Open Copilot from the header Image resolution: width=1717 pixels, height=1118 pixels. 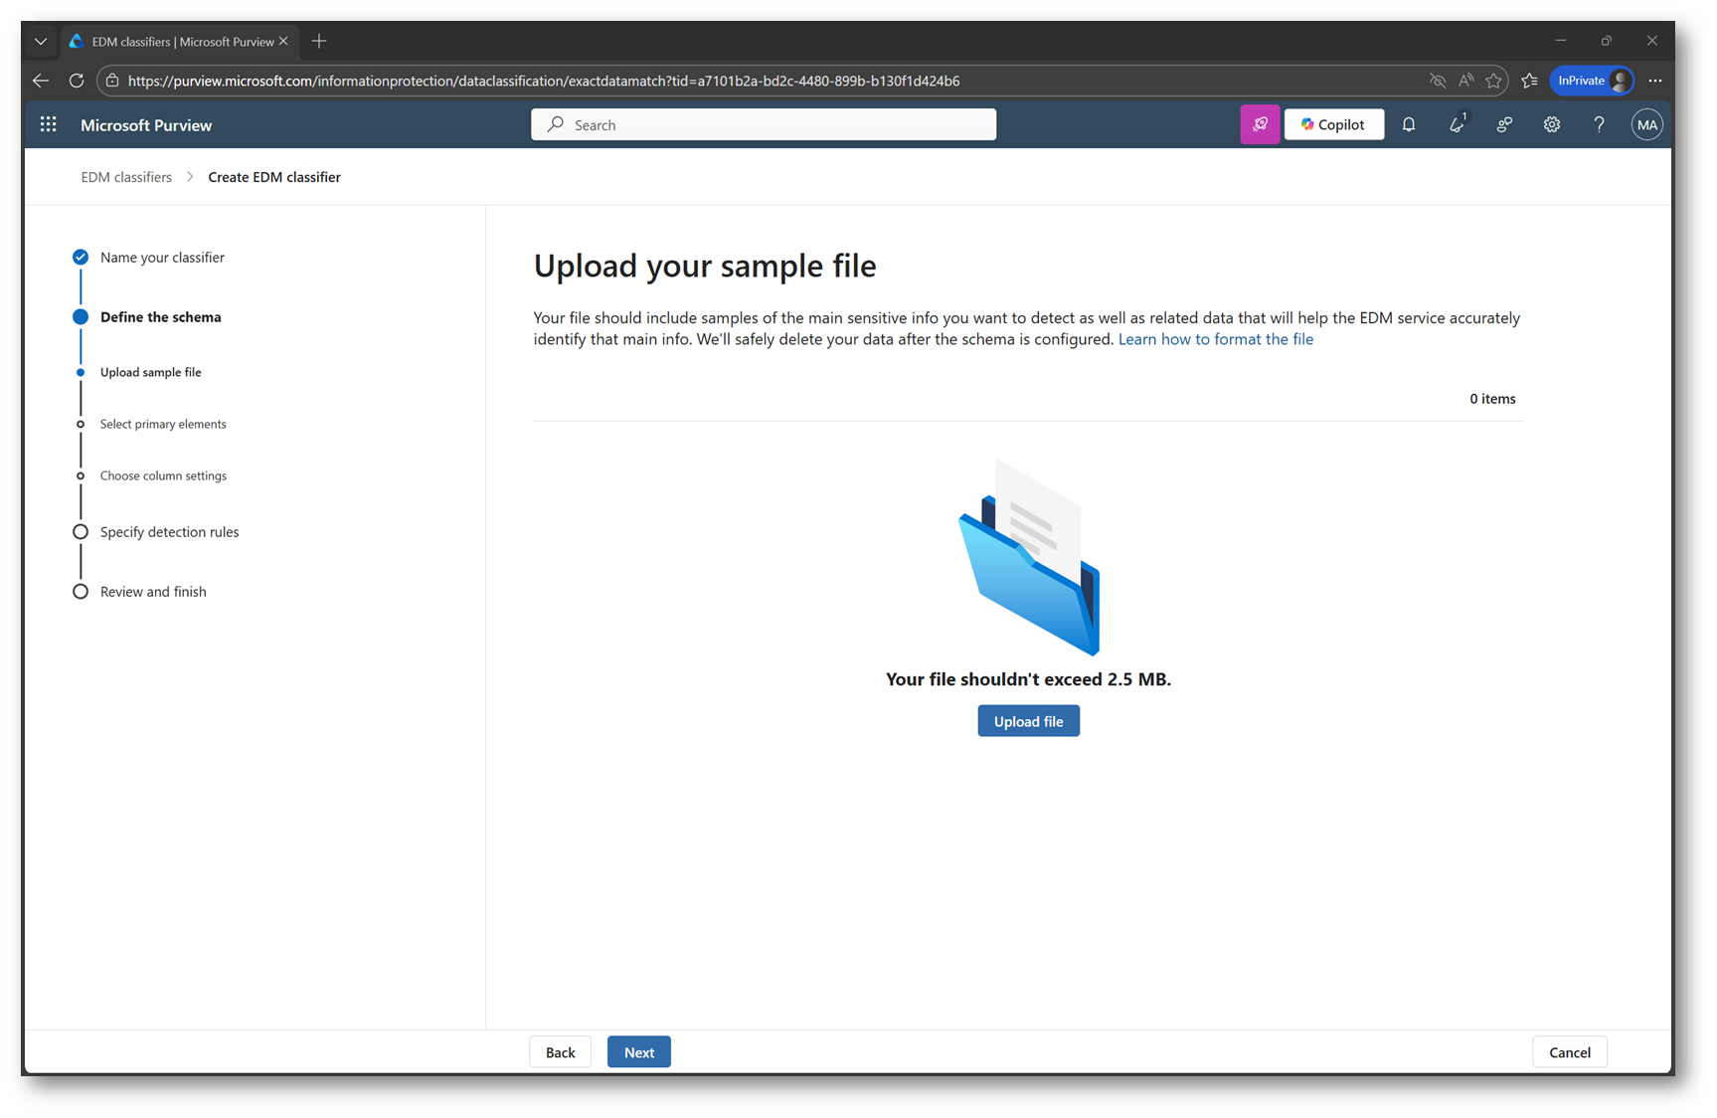[1333, 124]
